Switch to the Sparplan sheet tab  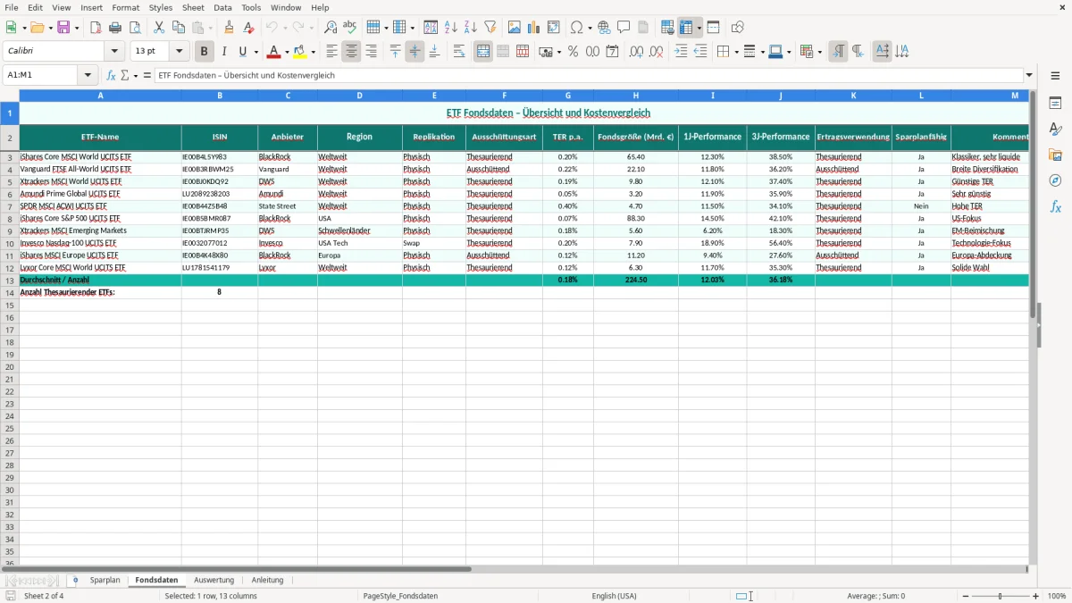[105, 580]
